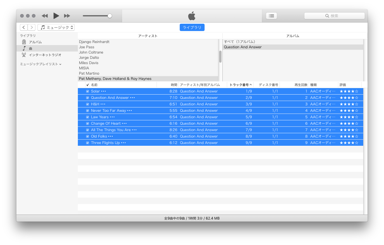The width and height of the screenshot is (384, 245).
Task: Select 曲 in the sidebar
Action: (x=30, y=49)
